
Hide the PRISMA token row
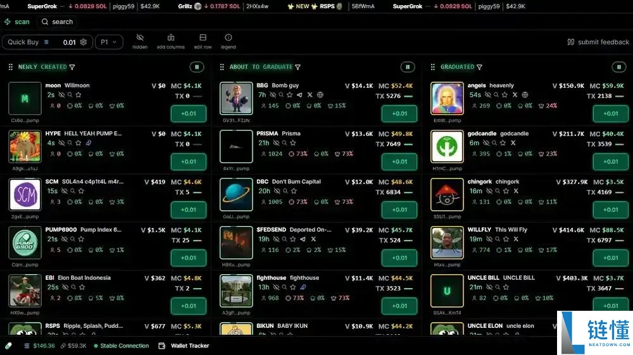(276, 143)
